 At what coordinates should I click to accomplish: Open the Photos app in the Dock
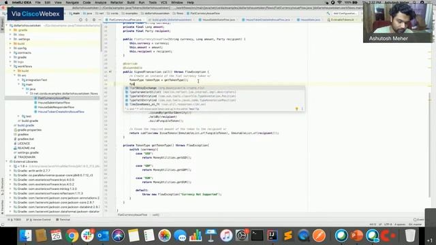coord(165,235)
